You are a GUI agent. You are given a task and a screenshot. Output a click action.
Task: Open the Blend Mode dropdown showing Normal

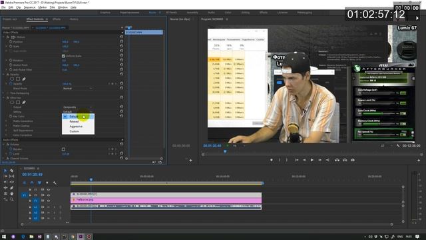coord(77,89)
